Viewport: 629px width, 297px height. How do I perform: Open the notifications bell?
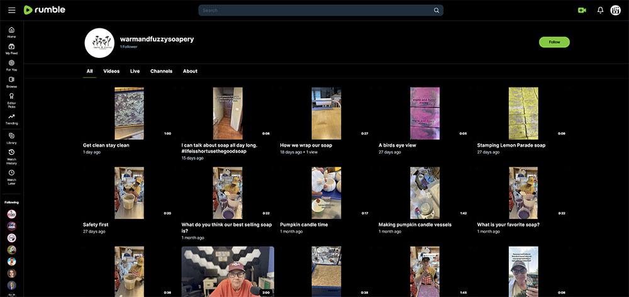(600, 11)
